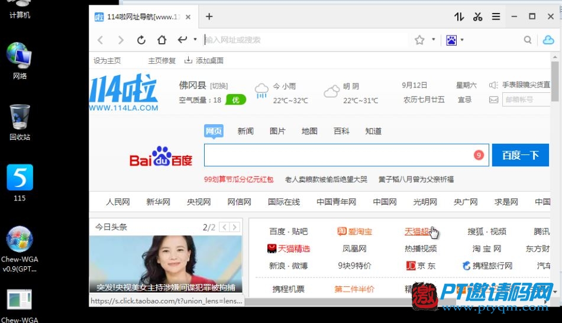Open 网络 desktop icon
Image resolution: width=562 pixels, height=323 pixels.
[x=20, y=61]
